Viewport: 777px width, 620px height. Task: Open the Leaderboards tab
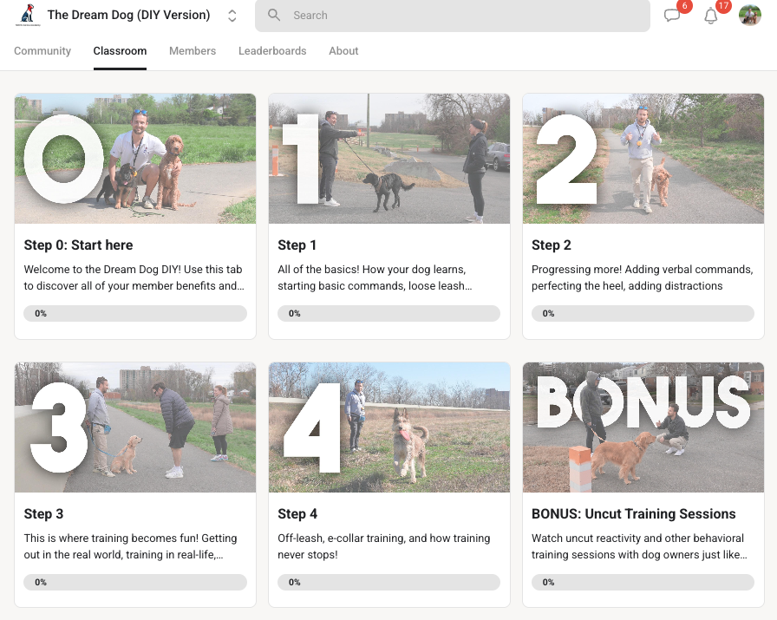[x=272, y=50]
